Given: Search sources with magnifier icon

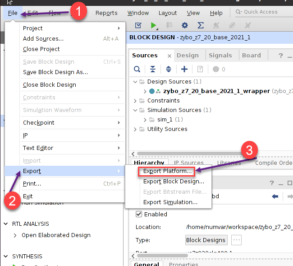Looking at the screenshot, I should [x=137, y=69].
